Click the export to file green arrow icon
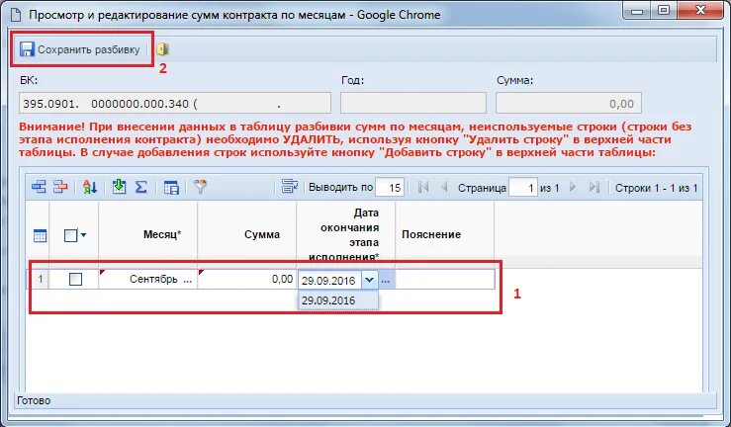Viewport: 731px width, 427px height. click(x=119, y=187)
